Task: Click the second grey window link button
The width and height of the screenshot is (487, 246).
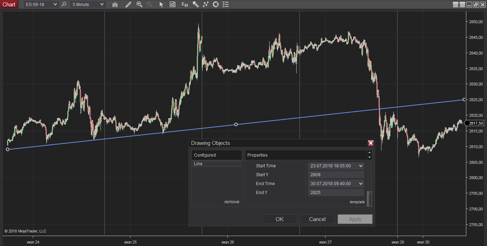Action: (x=462, y=5)
